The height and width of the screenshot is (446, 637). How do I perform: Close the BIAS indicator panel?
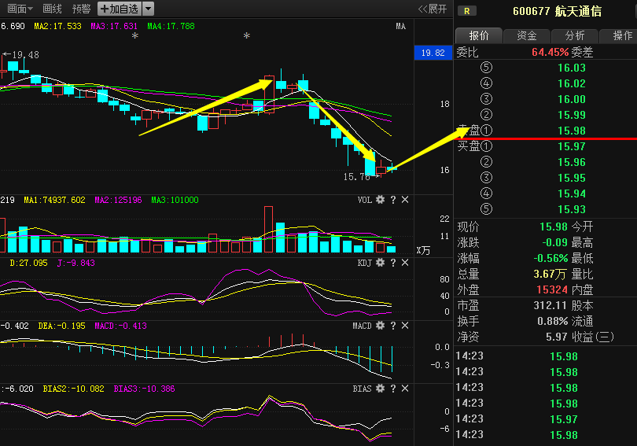pyautogui.click(x=405, y=389)
